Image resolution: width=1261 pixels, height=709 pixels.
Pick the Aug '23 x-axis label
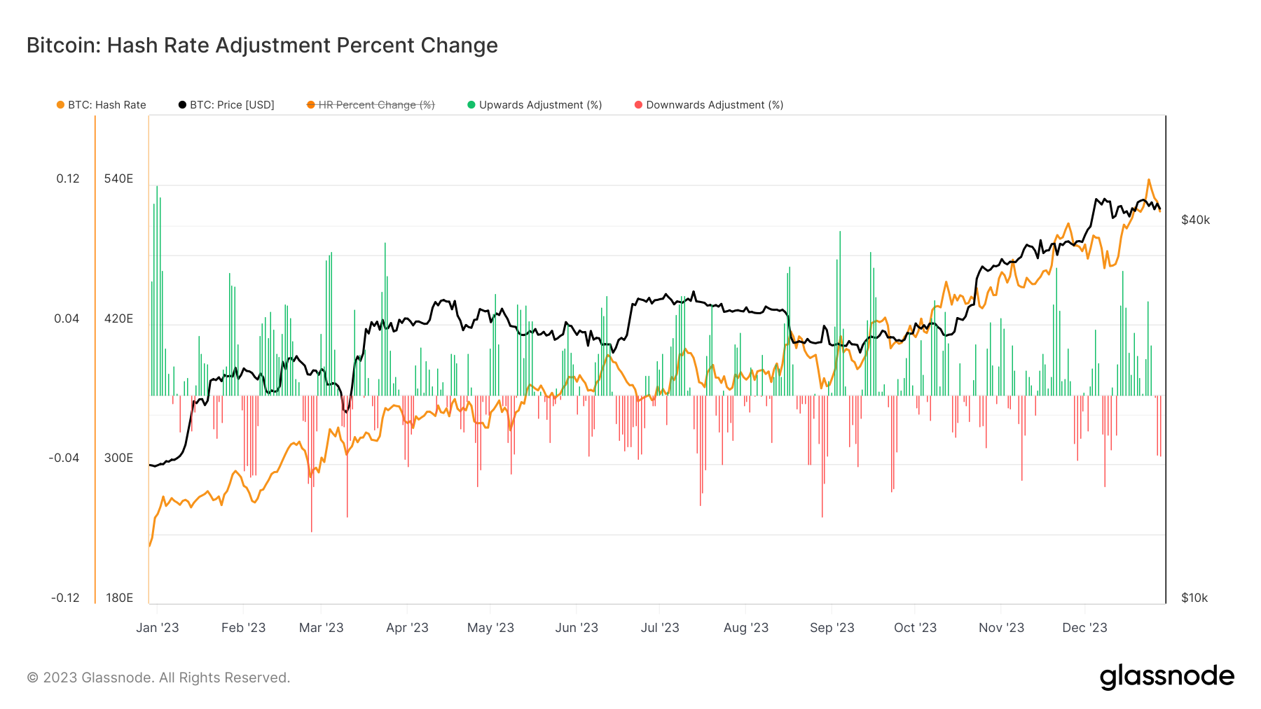[746, 628]
